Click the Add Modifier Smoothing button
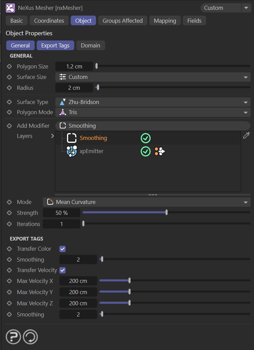254x350 pixels. point(153,126)
